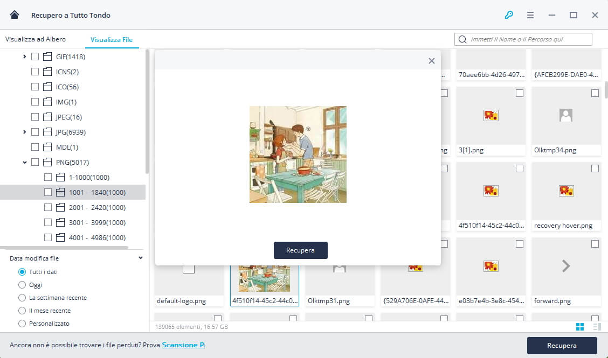
Task: Select the recovery hover.png thumbnail
Action: 566,191
